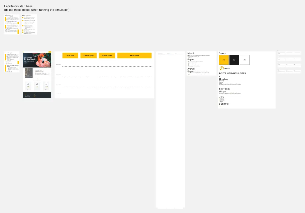Click the "FONTS, HEADINGS & SIZES" heading
Image resolution: width=305 pixels, height=213 pixels.
(x=232, y=74)
